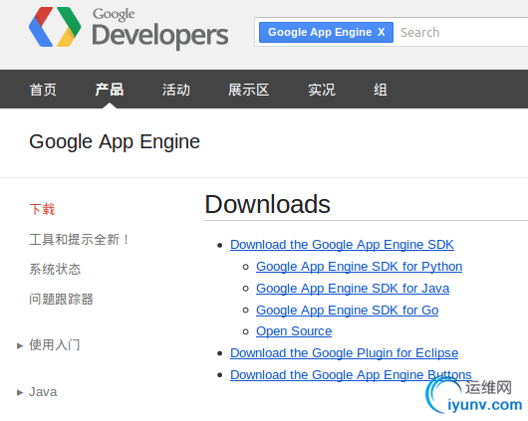Open Download the Google Plugin for Eclipse link
Screen dimensions: 528x421
[344, 353]
